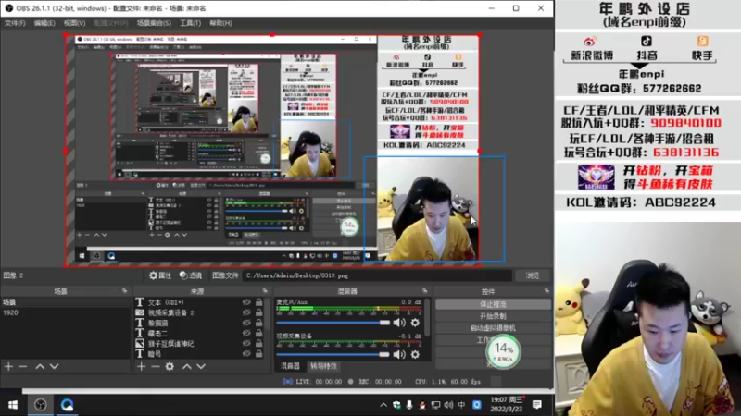Open the 帮助(H) menu

[x=220, y=23]
